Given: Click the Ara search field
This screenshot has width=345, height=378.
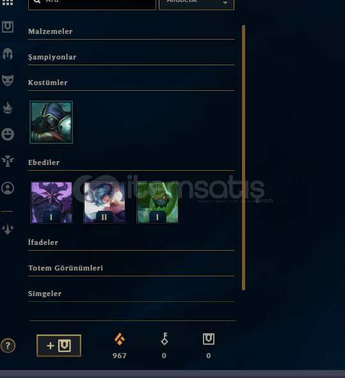Looking at the screenshot, I should click(x=92, y=4).
